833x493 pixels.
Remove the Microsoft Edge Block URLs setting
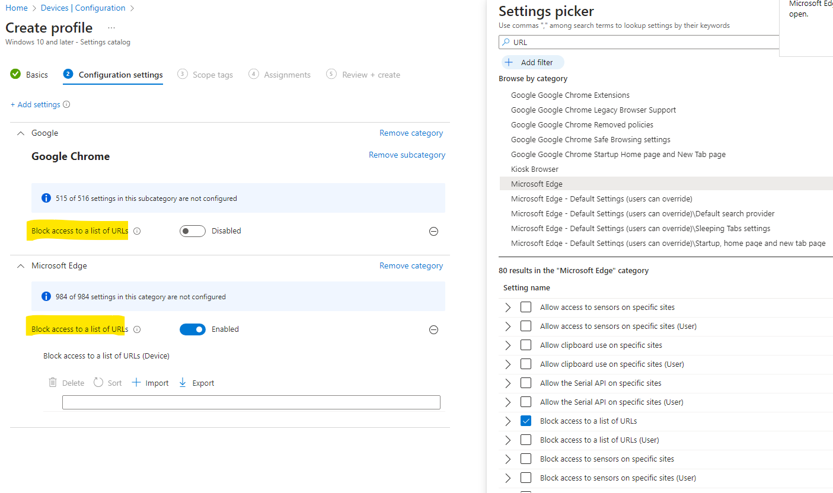click(433, 329)
